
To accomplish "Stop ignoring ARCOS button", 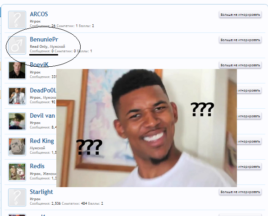I will [240, 15].
